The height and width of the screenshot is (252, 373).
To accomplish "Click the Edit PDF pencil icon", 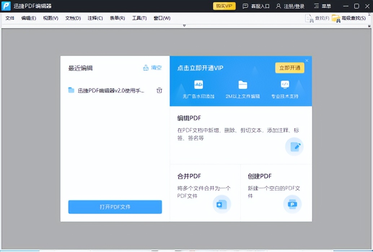I will pos(294,147).
